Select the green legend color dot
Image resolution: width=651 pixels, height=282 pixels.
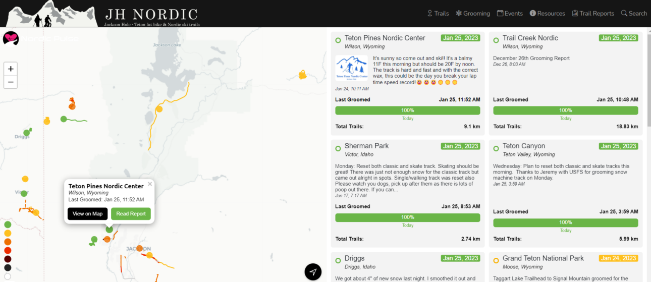click(x=8, y=224)
